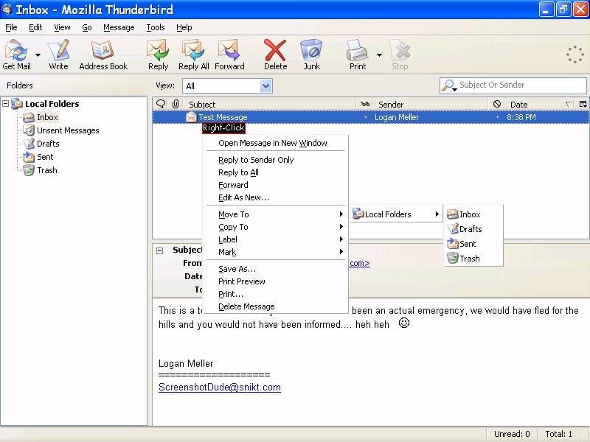The height and width of the screenshot is (442, 590).
Task: Toggle junk status dot on Test Message row
Action: [497, 117]
